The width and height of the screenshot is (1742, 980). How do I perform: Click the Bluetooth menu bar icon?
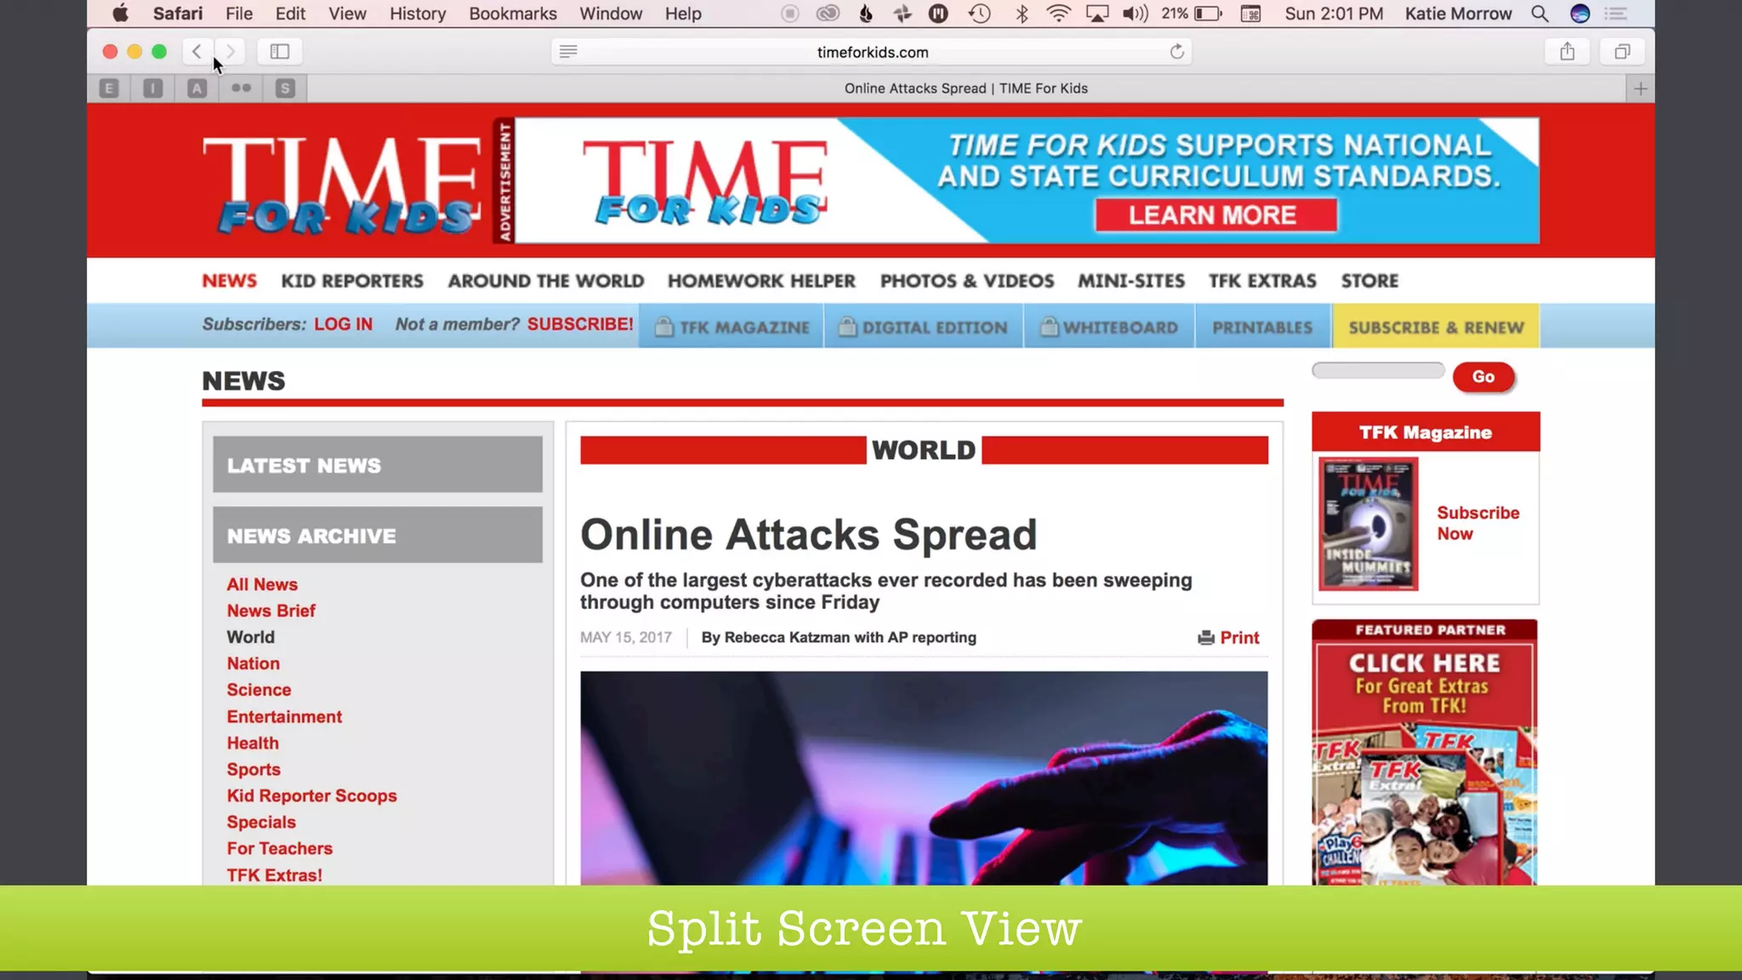pyautogui.click(x=1022, y=14)
